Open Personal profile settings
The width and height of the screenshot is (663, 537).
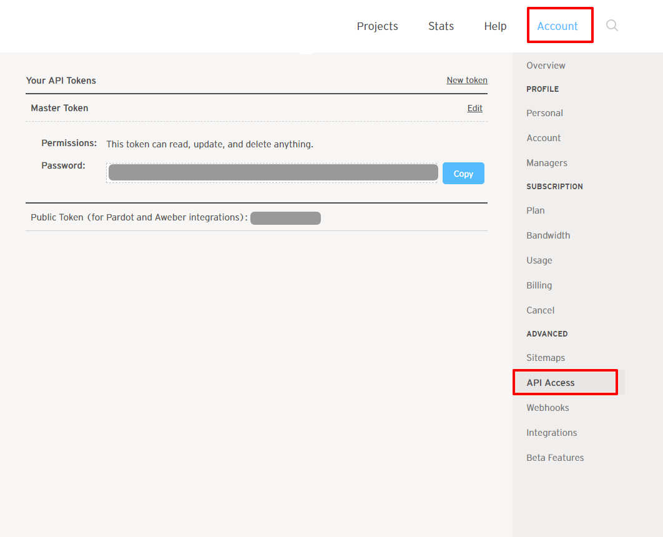click(544, 113)
